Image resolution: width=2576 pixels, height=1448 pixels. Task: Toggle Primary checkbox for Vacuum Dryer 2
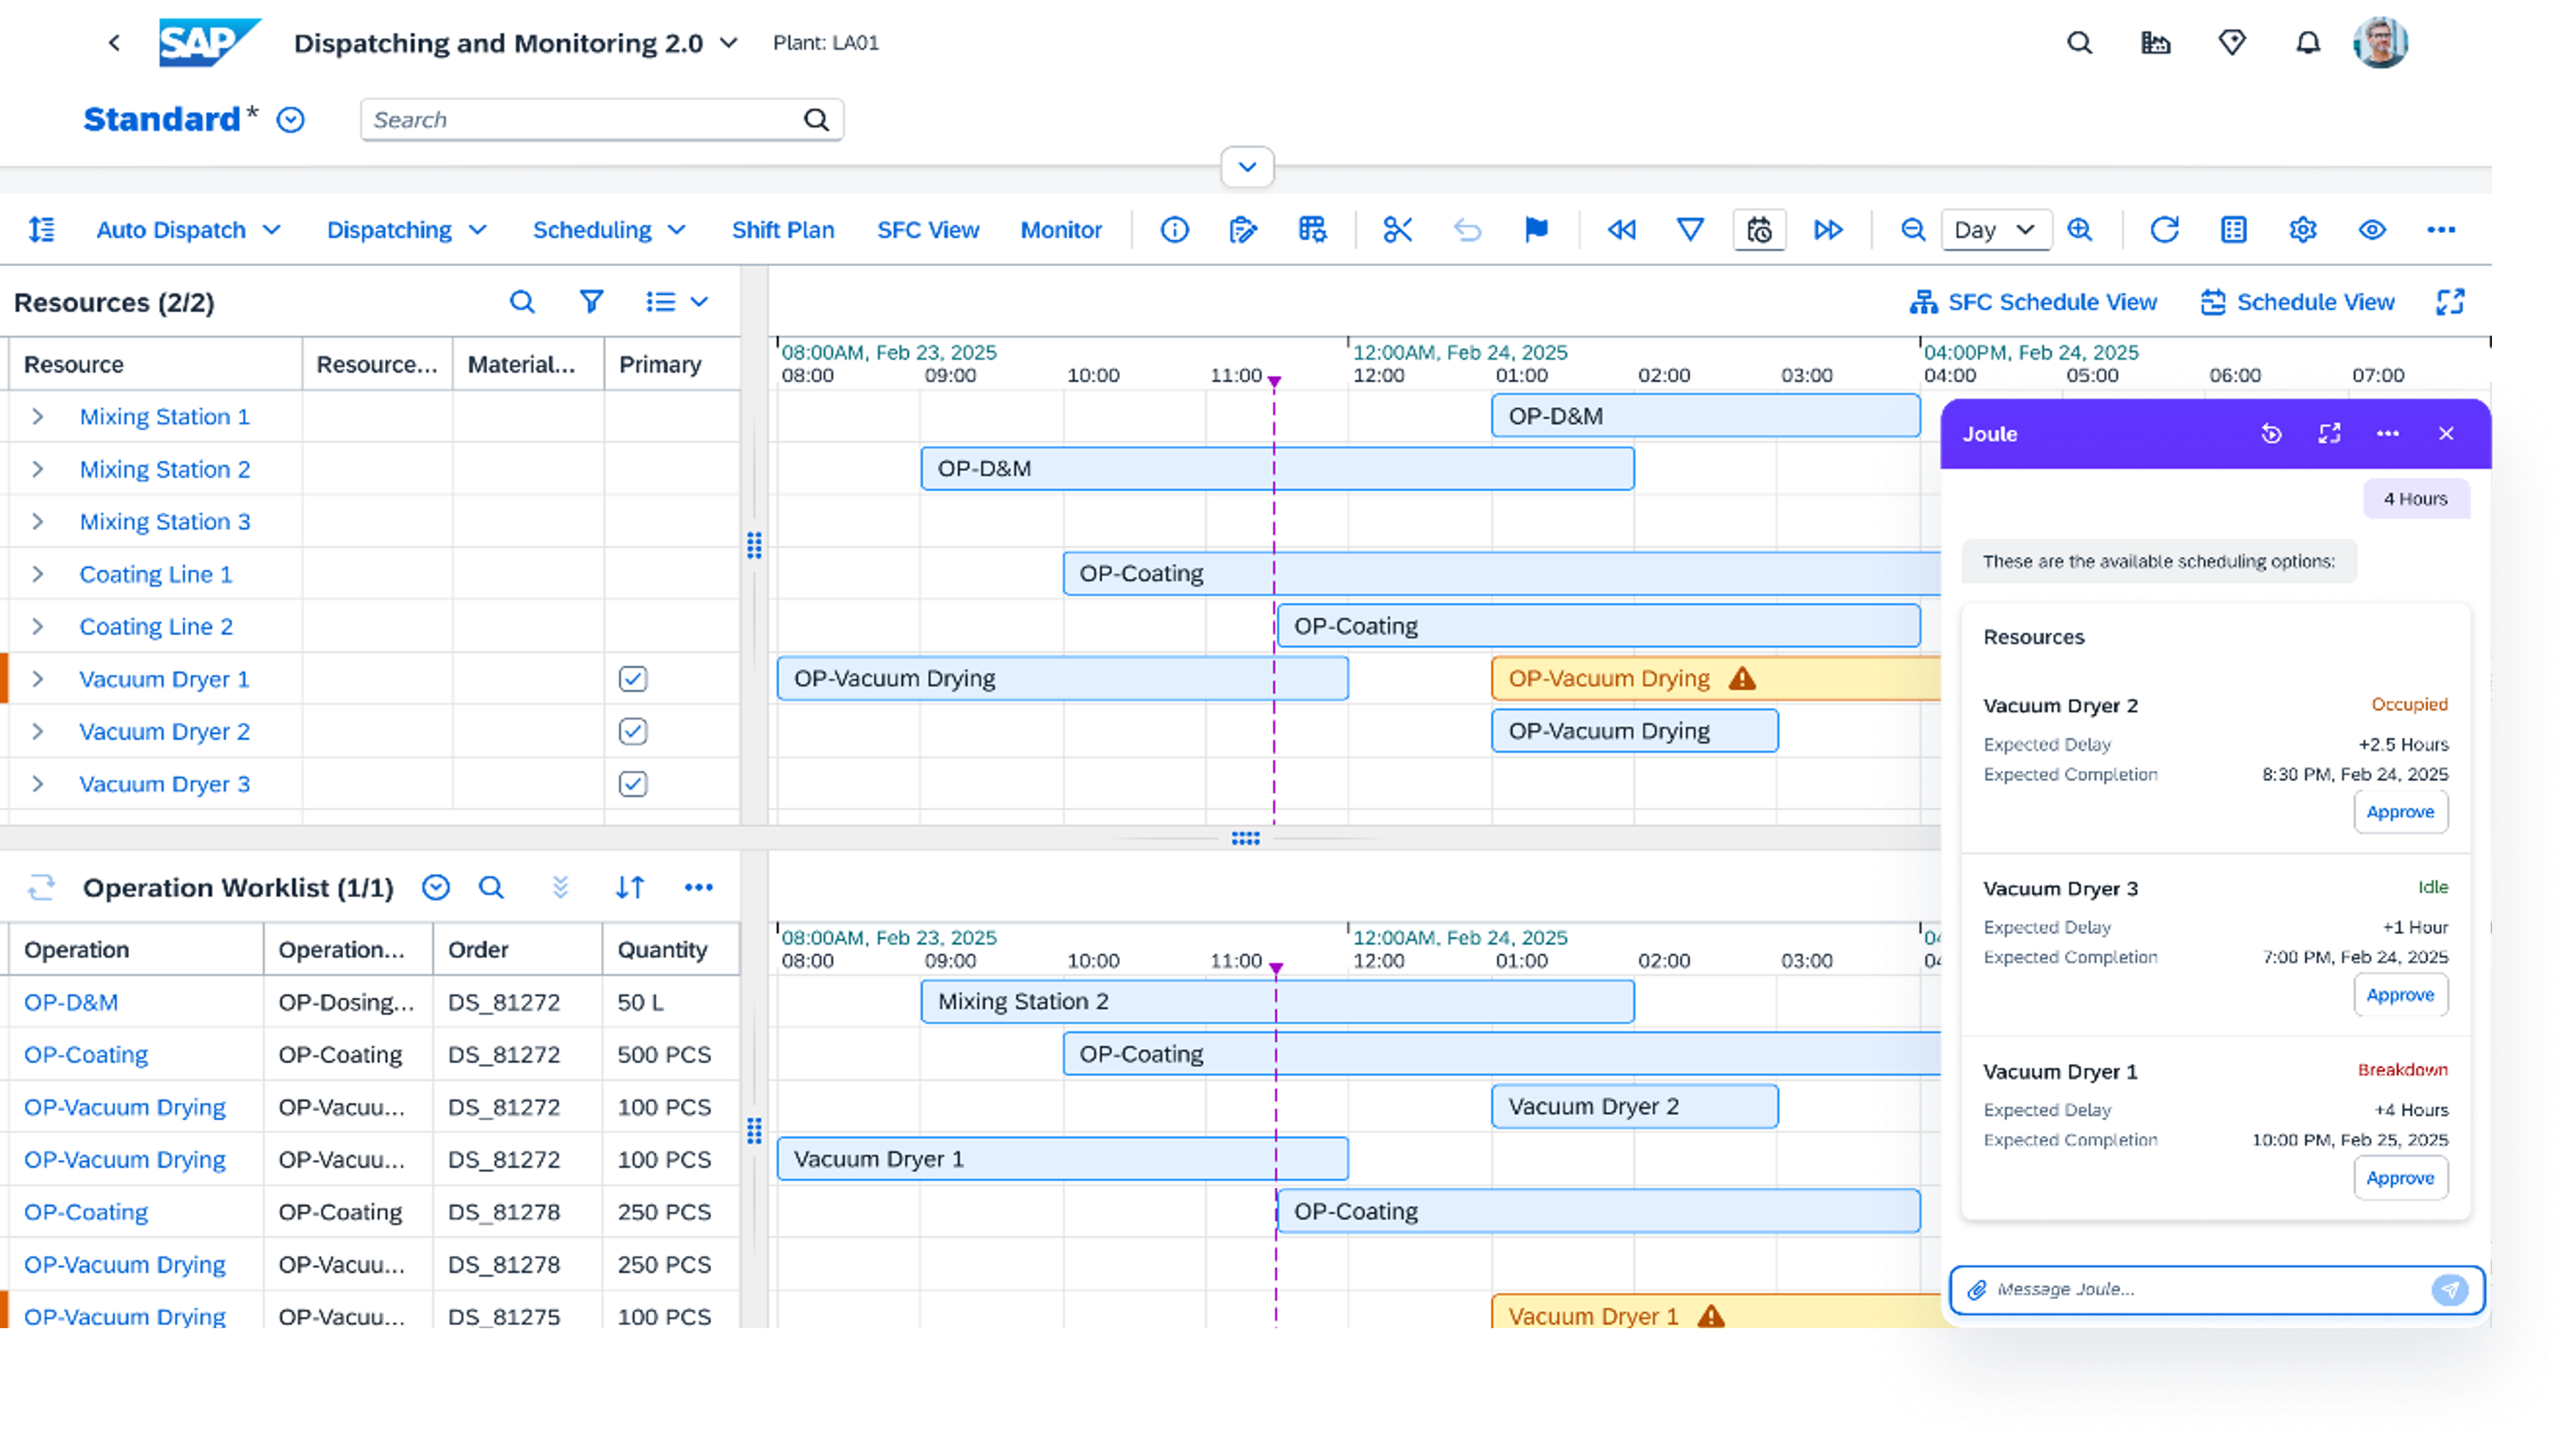pos(633,731)
